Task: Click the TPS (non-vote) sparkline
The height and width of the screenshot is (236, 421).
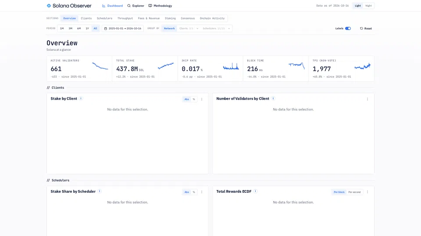Action: pyautogui.click(x=363, y=66)
